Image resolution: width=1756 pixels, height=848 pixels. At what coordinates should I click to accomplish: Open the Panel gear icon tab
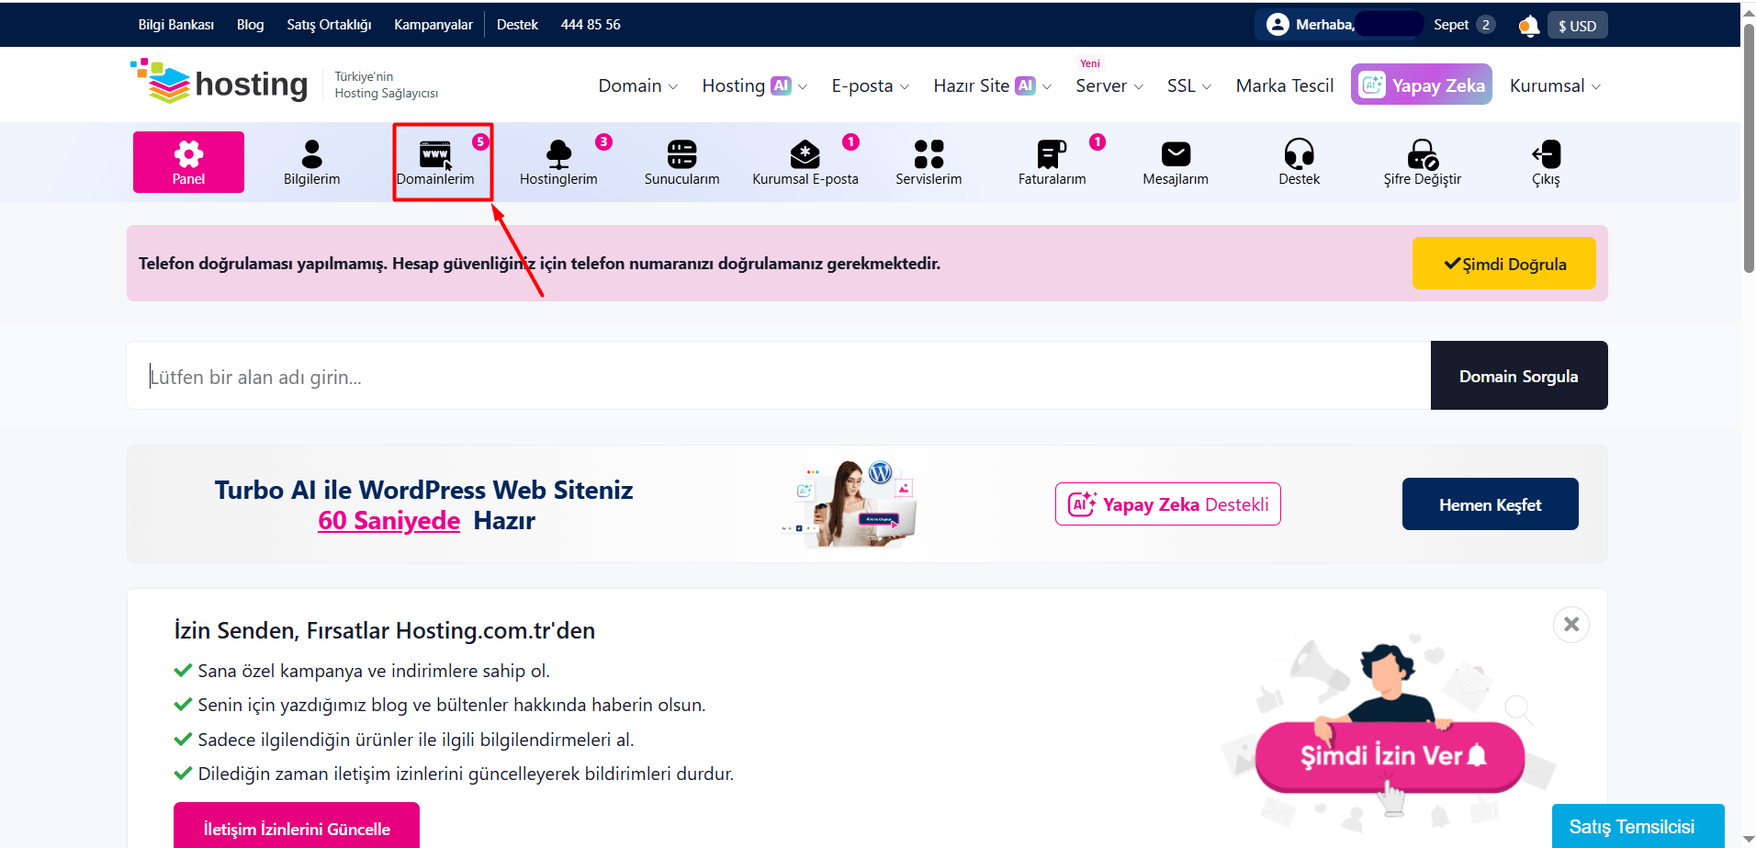coord(188,162)
